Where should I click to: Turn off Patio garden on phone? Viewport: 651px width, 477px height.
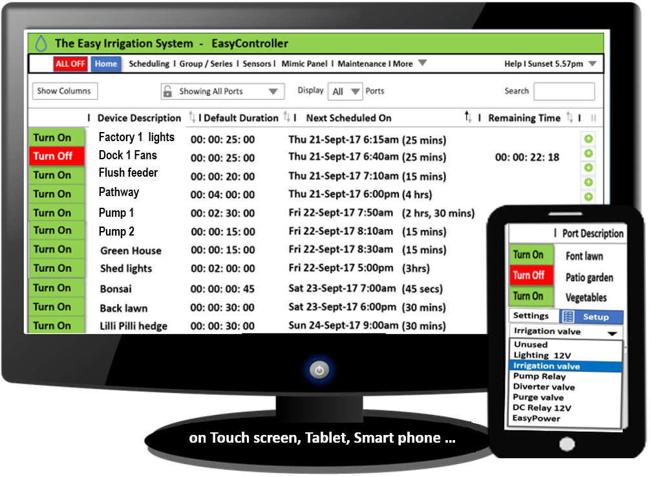coord(531,275)
